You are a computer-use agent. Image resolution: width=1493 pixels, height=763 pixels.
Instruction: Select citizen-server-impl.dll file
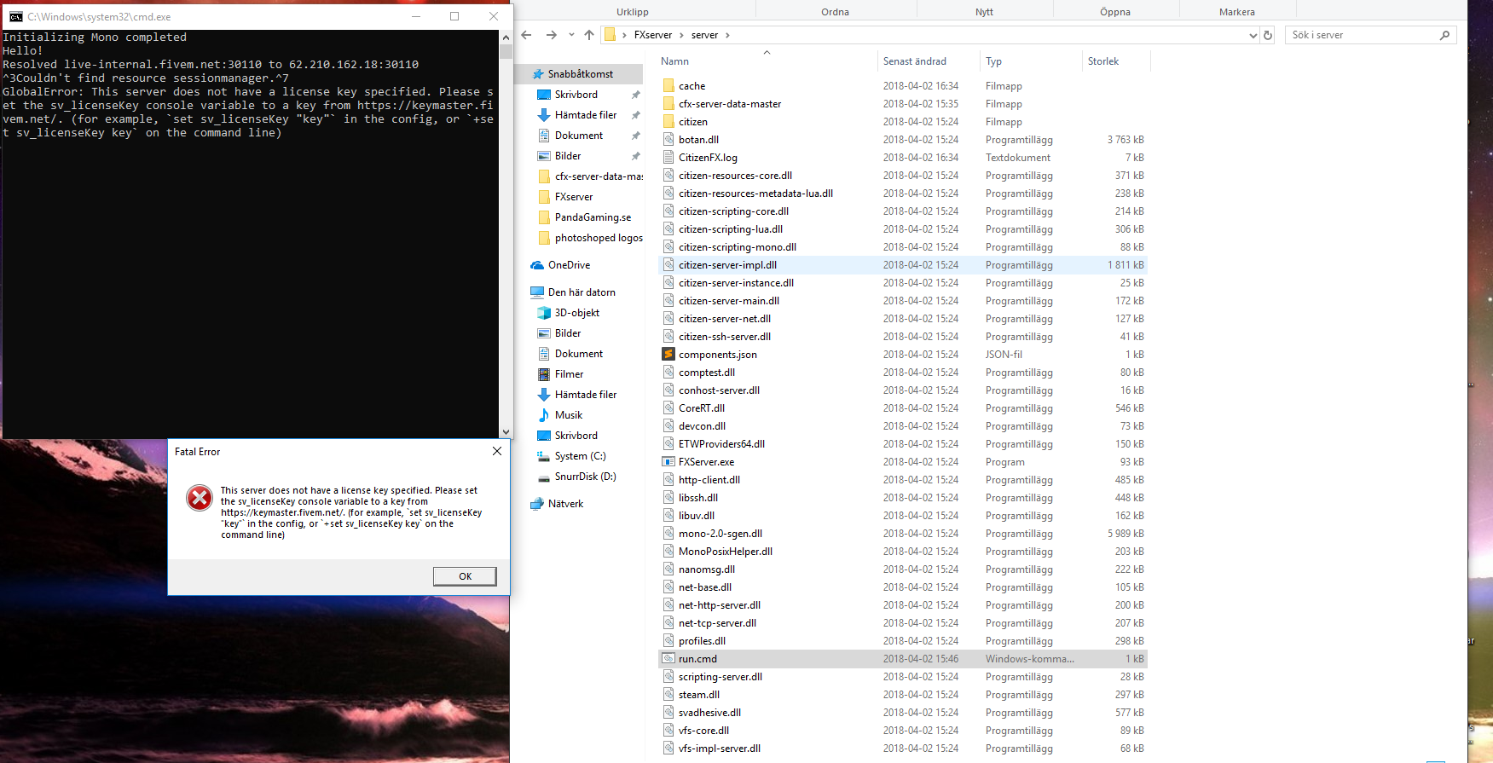903,265
